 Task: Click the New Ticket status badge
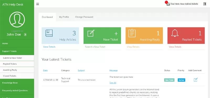[x=169, y=80]
